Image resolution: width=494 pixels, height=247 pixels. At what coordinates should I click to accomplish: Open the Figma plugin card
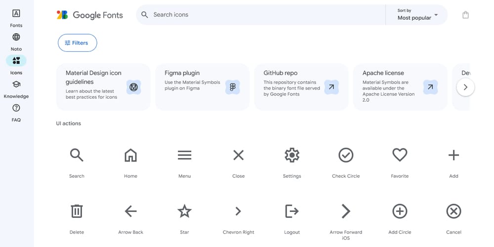tap(202, 87)
